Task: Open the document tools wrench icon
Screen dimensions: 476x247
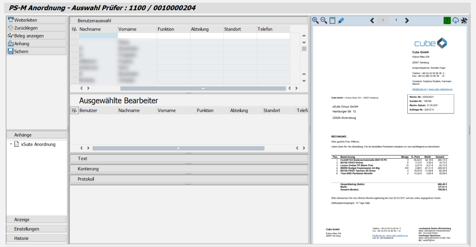Action: (464, 20)
